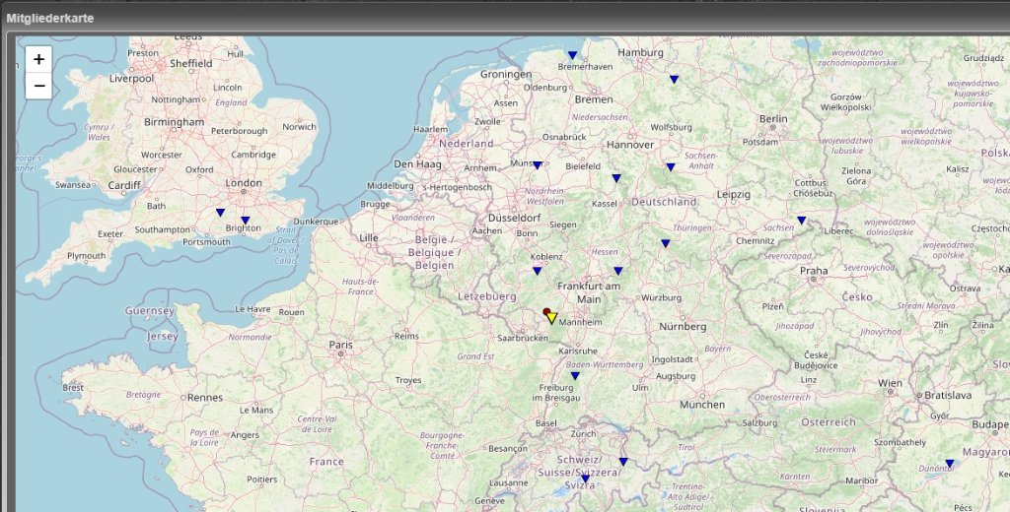Select the marker northeast of Frankfurt am Main
Image resolution: width=1010 pixels, height=512 pixels.
click(618, 271)
